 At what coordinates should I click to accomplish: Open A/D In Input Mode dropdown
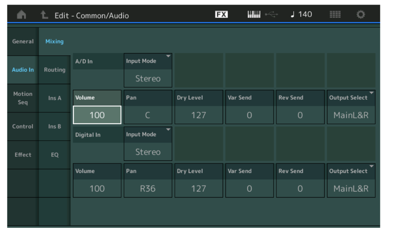[148, 70]
